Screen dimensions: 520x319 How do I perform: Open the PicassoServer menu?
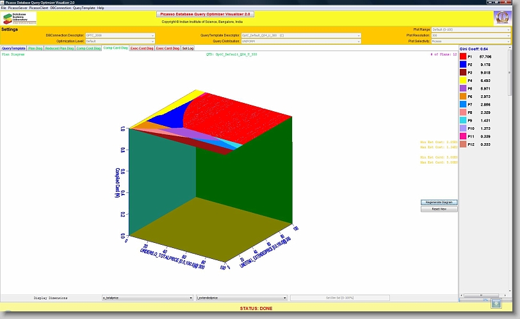pos(17,8)
